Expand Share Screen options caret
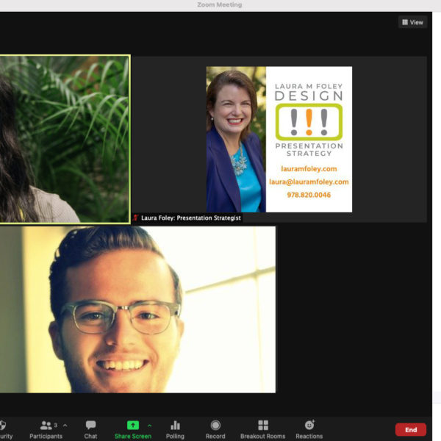Viewport: 441px width, 441px height. tap(149, 426)
